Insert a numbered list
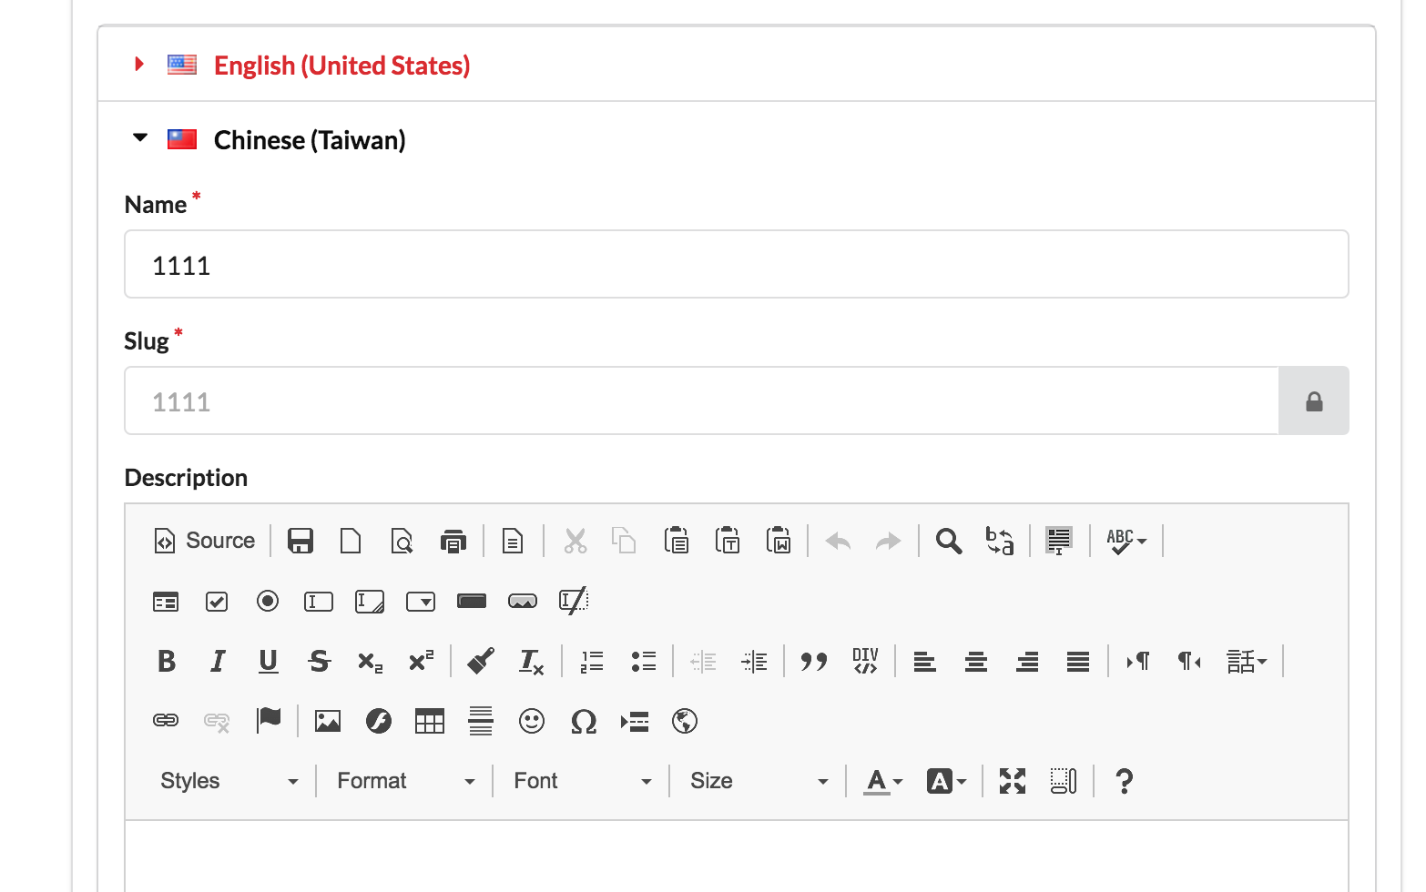This screenshot has height=892, width=1426. point(592,661)
